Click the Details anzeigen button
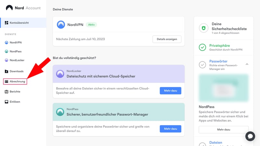Screen dimensions: 260x146 pos(167,39)
